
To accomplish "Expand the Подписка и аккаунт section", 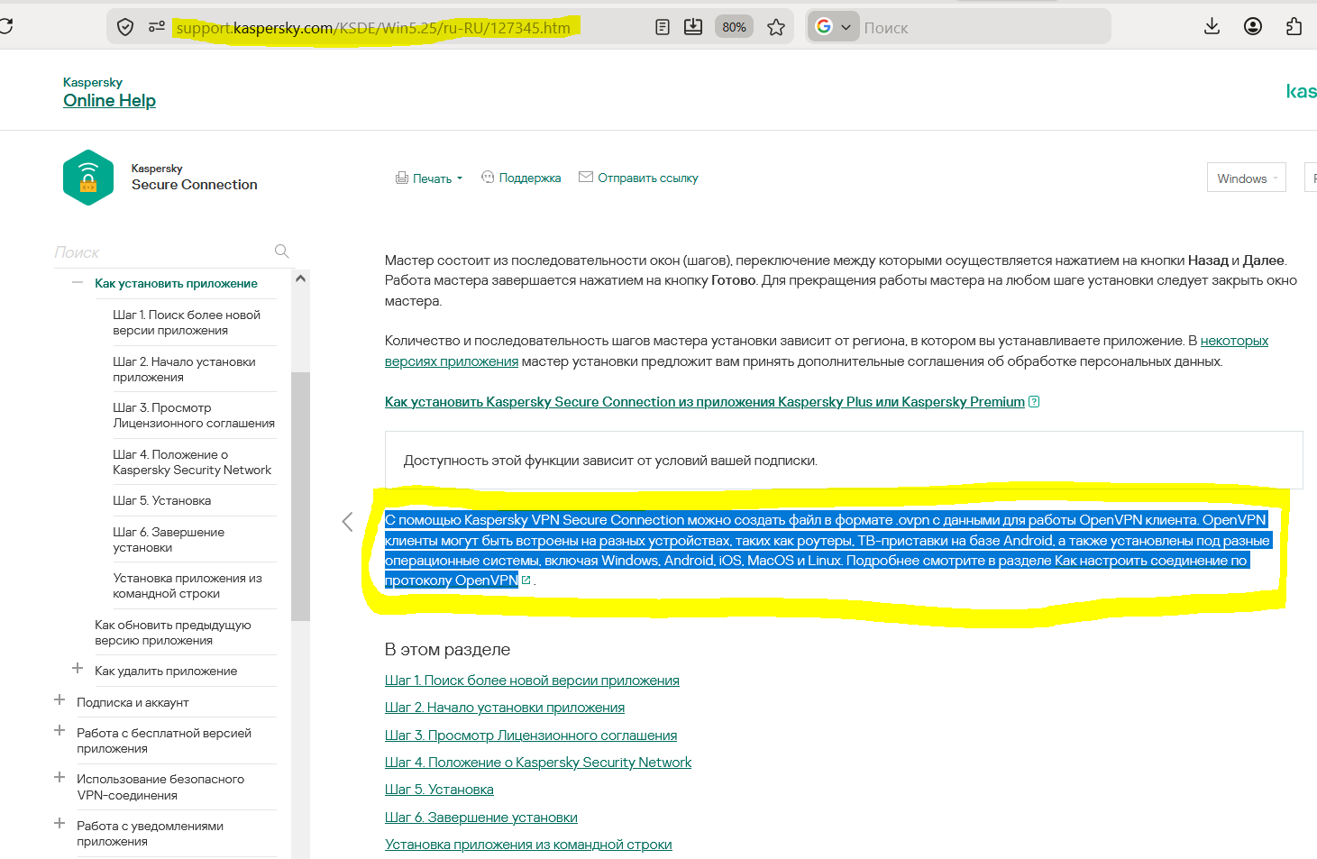I will pos(59,700).
